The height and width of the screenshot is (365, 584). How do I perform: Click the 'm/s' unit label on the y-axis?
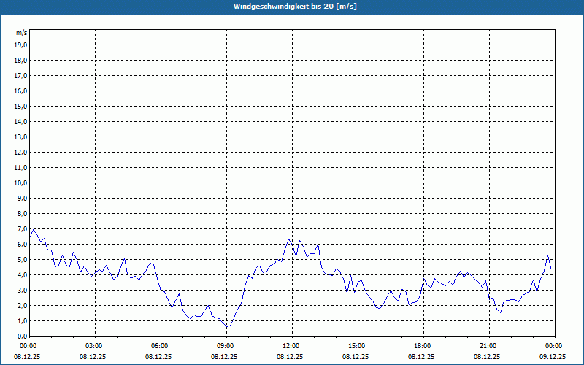pyautogui.click(x=22, y=33)
